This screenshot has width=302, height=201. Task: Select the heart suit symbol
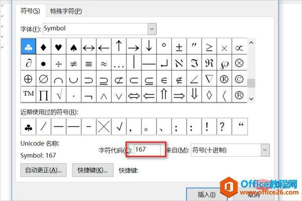pos(58,47)
